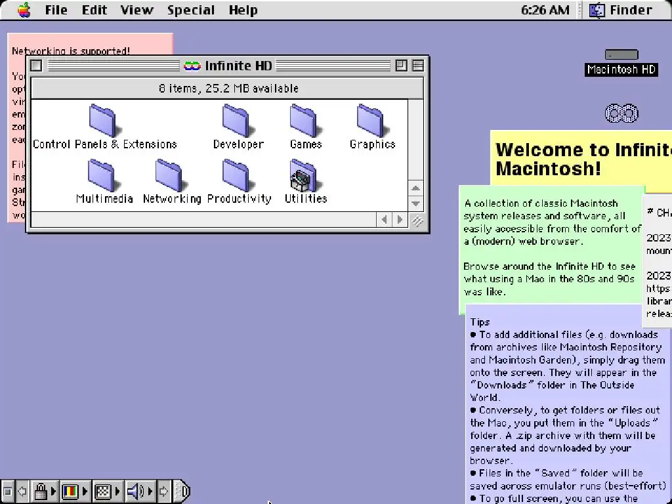Click the Control Strip close box at far left
Screen dimensions: 672x504
pos(7,491)
